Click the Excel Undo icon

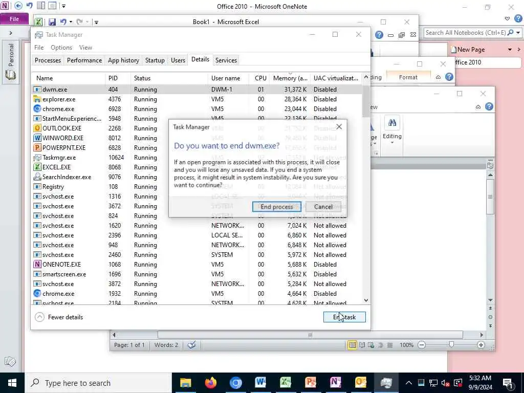tap(63, 21)
